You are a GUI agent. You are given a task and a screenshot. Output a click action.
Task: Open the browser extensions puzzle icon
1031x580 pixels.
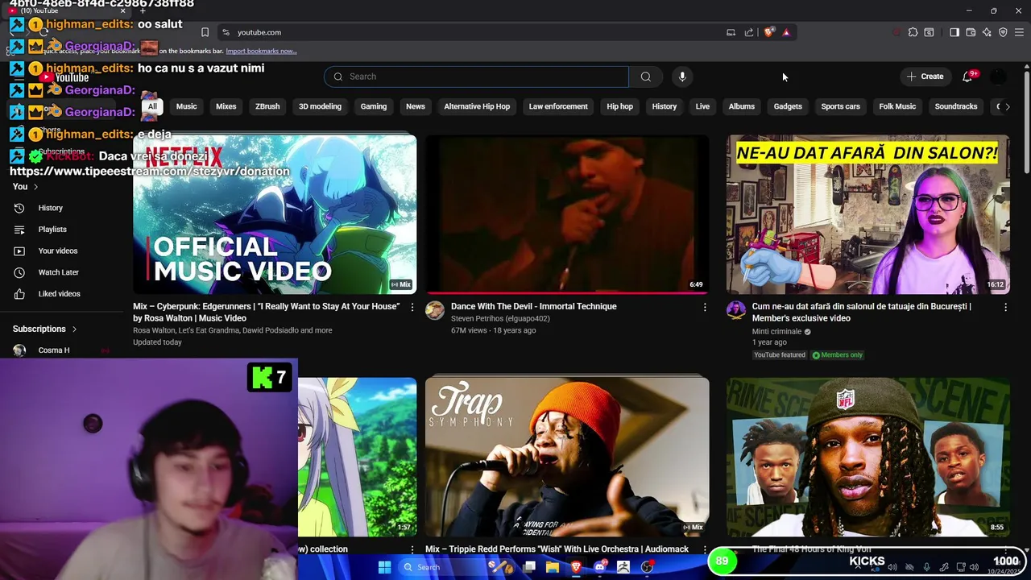pyautogui.click(x=913, y=32)
